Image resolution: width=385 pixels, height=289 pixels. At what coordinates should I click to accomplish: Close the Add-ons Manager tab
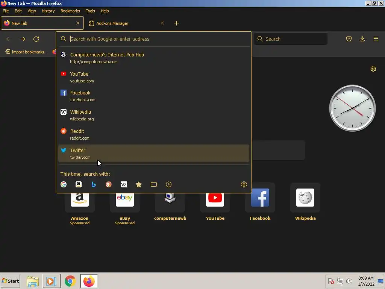pyautogui.click(x=162, y=23)
